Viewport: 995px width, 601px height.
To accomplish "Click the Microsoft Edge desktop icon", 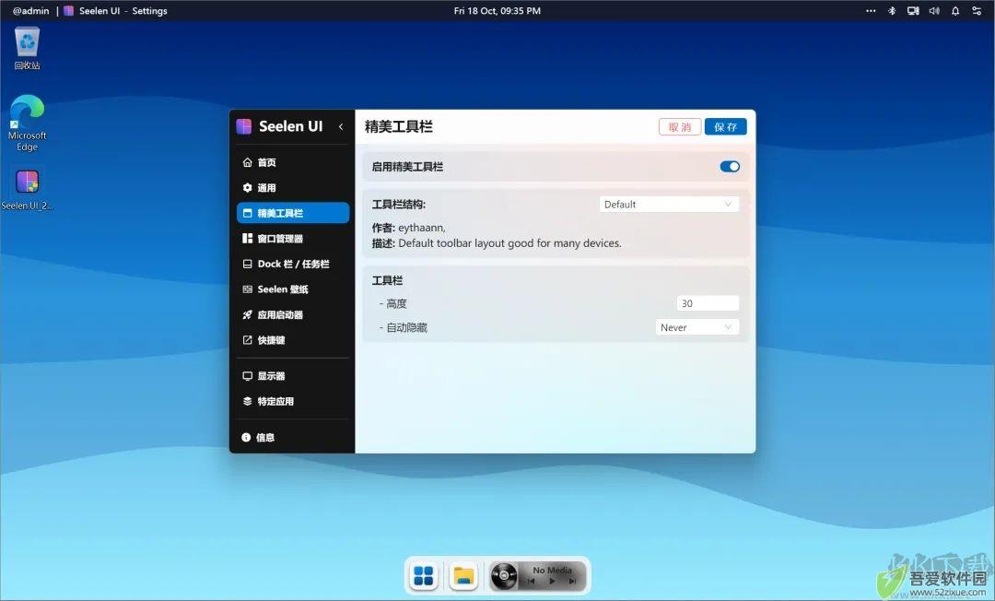I will click(x=28, y=124).
